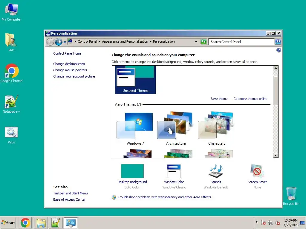Open recent pages dropdown beside Forward arrow
This screenshot has height=229, width=306.
[x=65, y=42]
